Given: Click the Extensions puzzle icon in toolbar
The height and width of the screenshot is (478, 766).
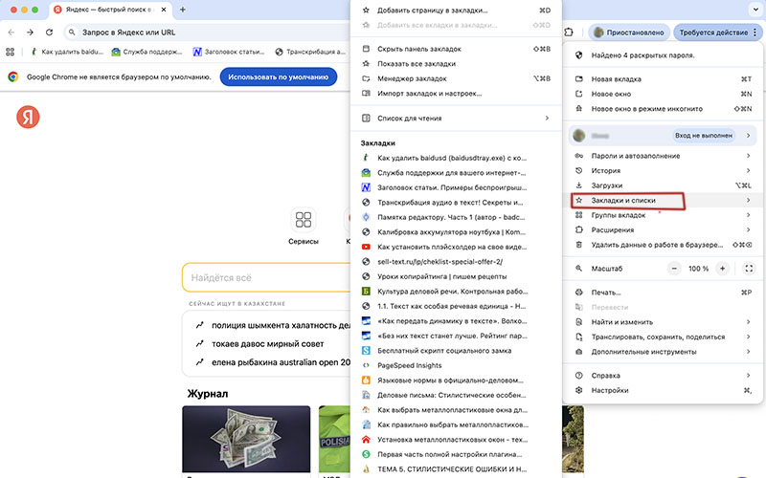Looking at the screenshot, I should 569,33.
